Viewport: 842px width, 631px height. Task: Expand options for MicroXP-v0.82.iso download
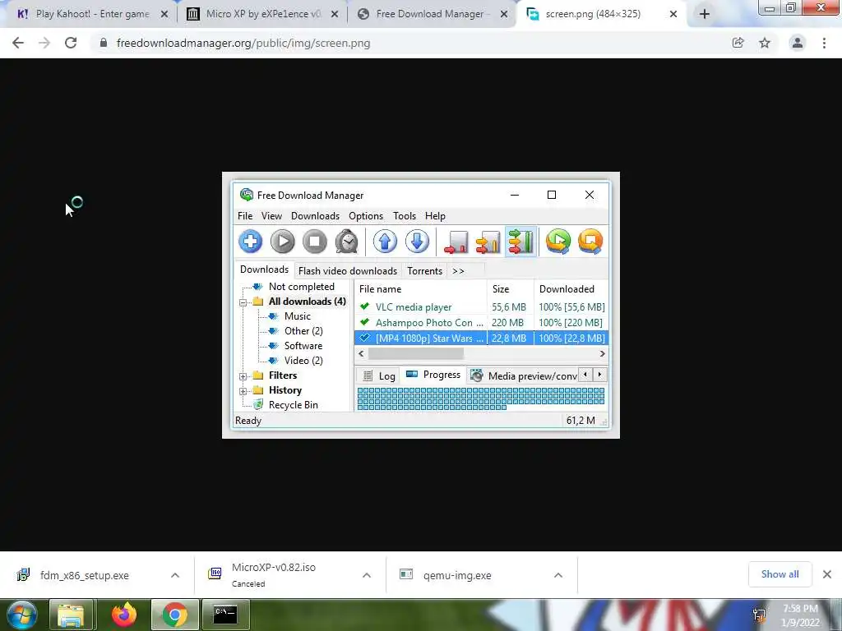367,575
